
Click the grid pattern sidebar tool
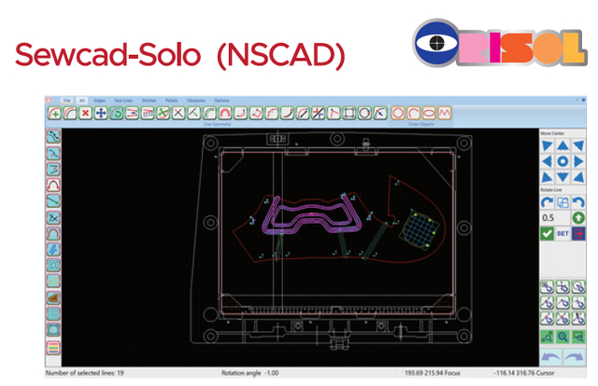(x=53, y=313)
